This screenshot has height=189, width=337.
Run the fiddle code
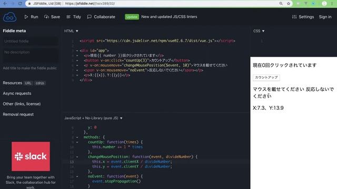tap(31, 17)
